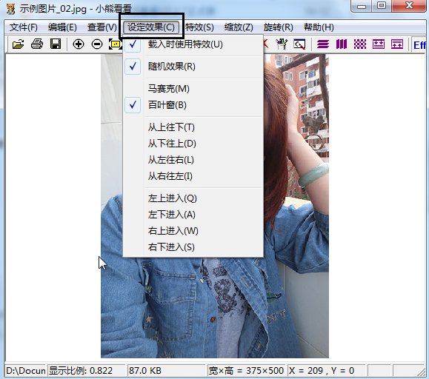
Task: Choose 左下进入(A) effect
Action: (193, 215)
